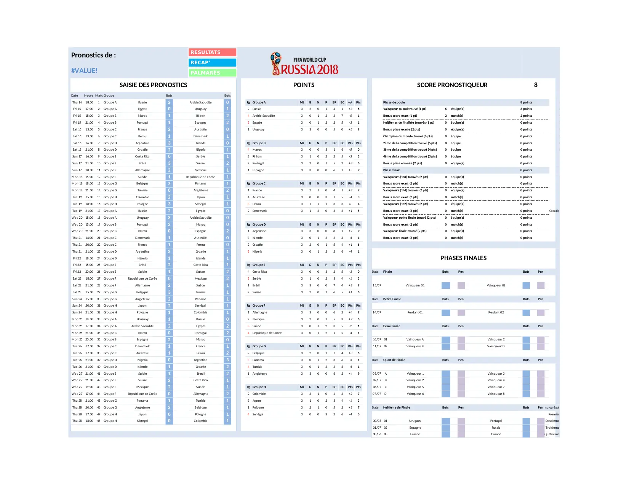Click the RESULTATS button
Viewport: 629px width, 485px height.
pos(212,52)
